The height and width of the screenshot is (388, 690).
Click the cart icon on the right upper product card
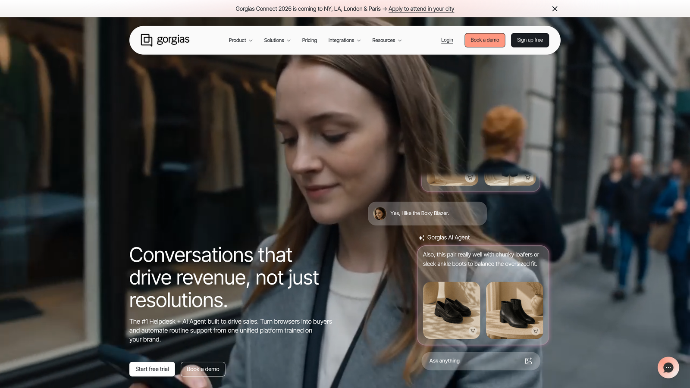tap(527, 177)
